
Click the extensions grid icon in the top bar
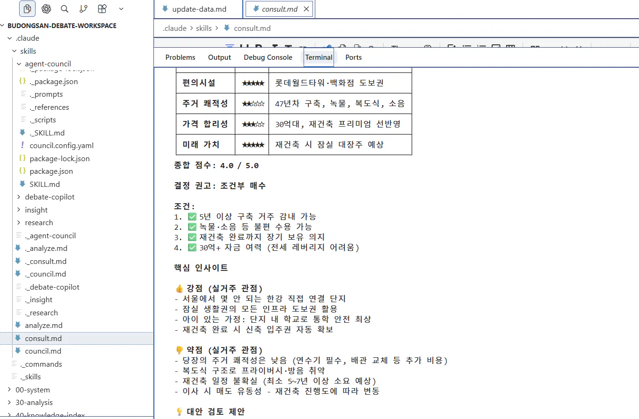coord(102,8)
